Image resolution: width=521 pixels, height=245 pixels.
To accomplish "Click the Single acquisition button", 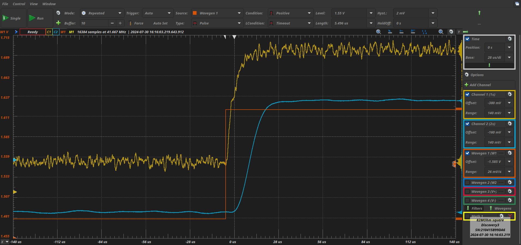I will point(14,18).
